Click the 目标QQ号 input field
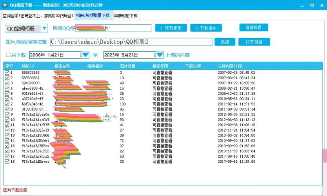 click(113, 28)
